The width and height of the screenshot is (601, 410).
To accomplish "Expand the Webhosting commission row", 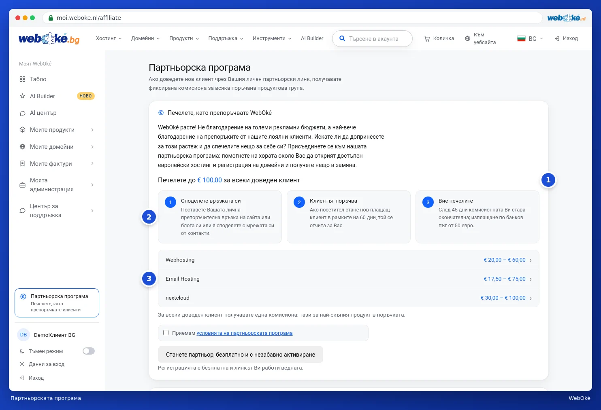I will coord(348,260).
